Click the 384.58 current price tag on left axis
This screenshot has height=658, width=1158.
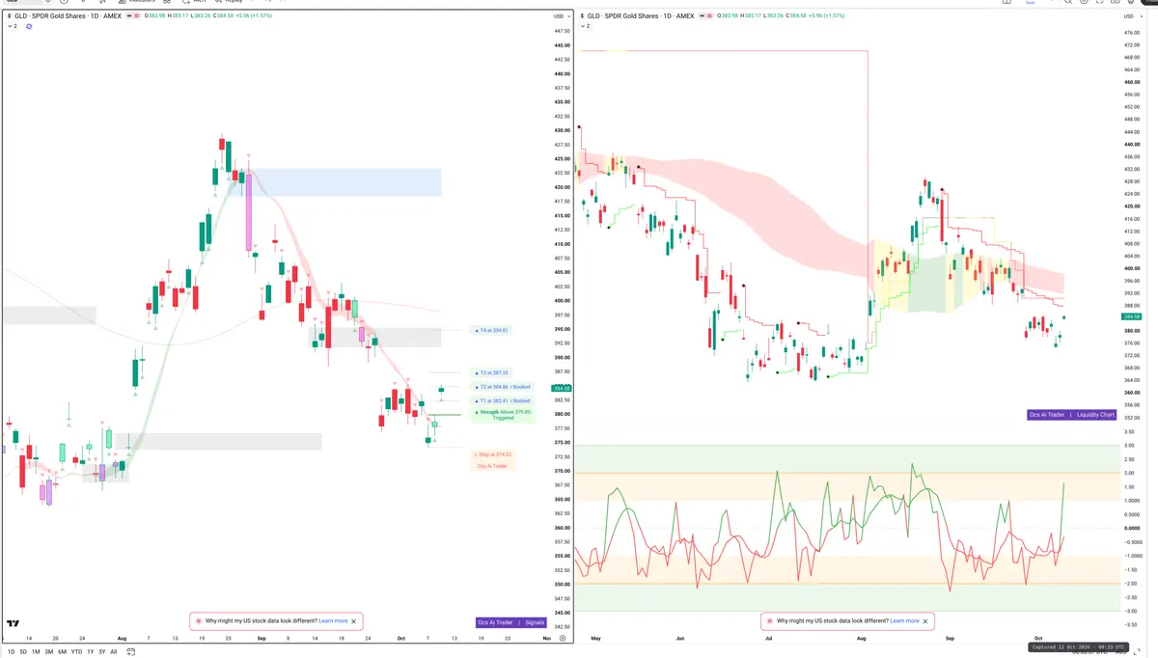coord(560,388)
